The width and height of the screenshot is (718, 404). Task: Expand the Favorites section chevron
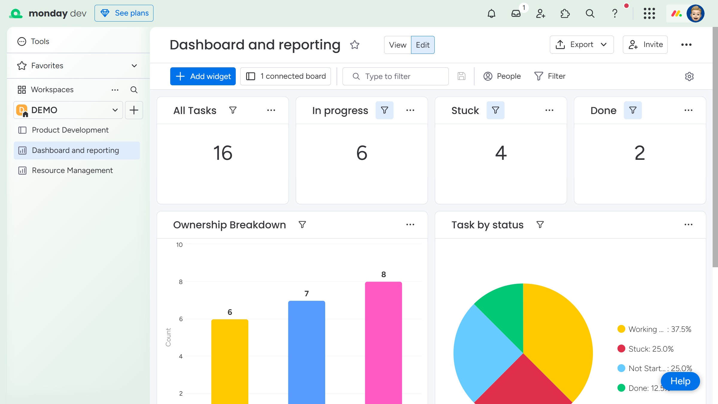point(134,66)
